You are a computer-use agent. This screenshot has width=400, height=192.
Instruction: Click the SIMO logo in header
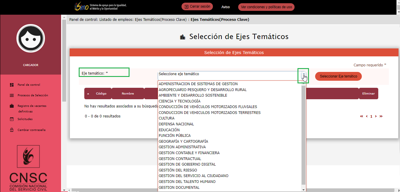pyautogui.click(x=81, y=7)
